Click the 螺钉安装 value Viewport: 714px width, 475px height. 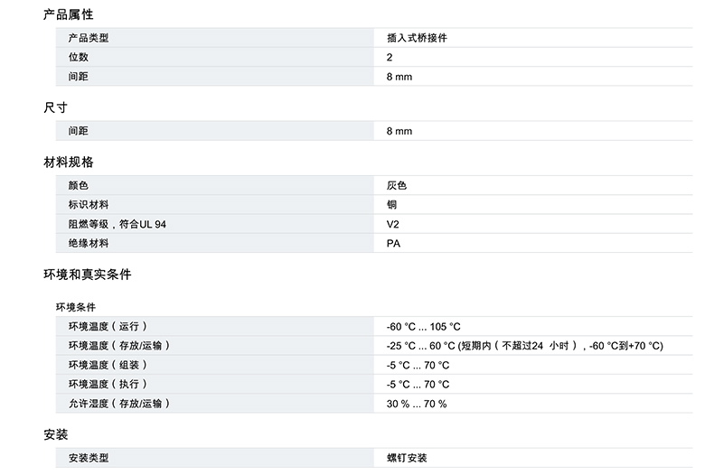(x=407, y=458)
